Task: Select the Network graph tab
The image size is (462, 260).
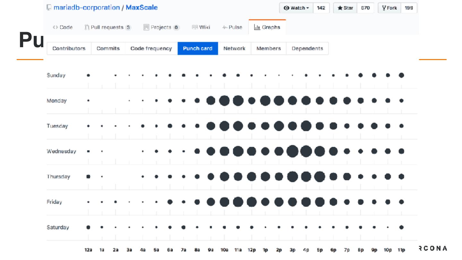Action: coord(234,48)
